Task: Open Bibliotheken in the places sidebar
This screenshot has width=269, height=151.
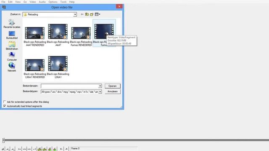Action: 12,46
